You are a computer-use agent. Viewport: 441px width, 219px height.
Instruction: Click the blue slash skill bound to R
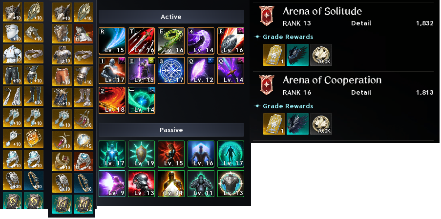coord(112,40)
